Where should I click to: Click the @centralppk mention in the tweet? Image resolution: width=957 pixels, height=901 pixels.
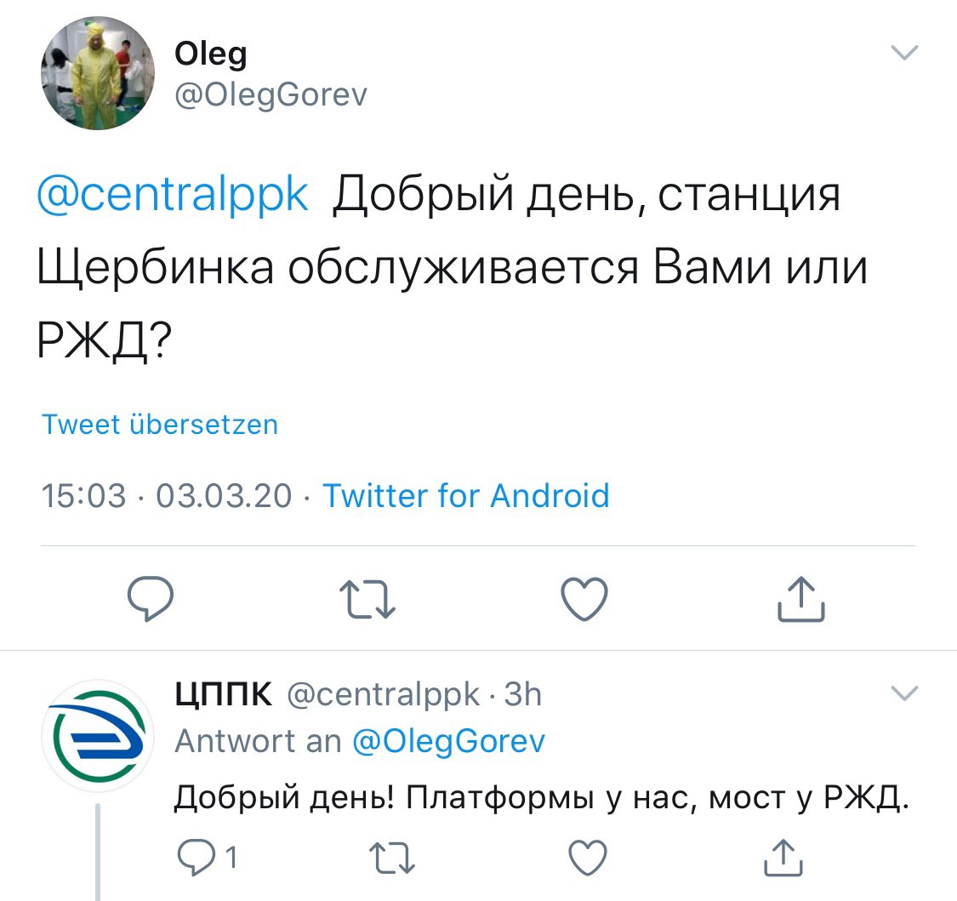[173, 196]
